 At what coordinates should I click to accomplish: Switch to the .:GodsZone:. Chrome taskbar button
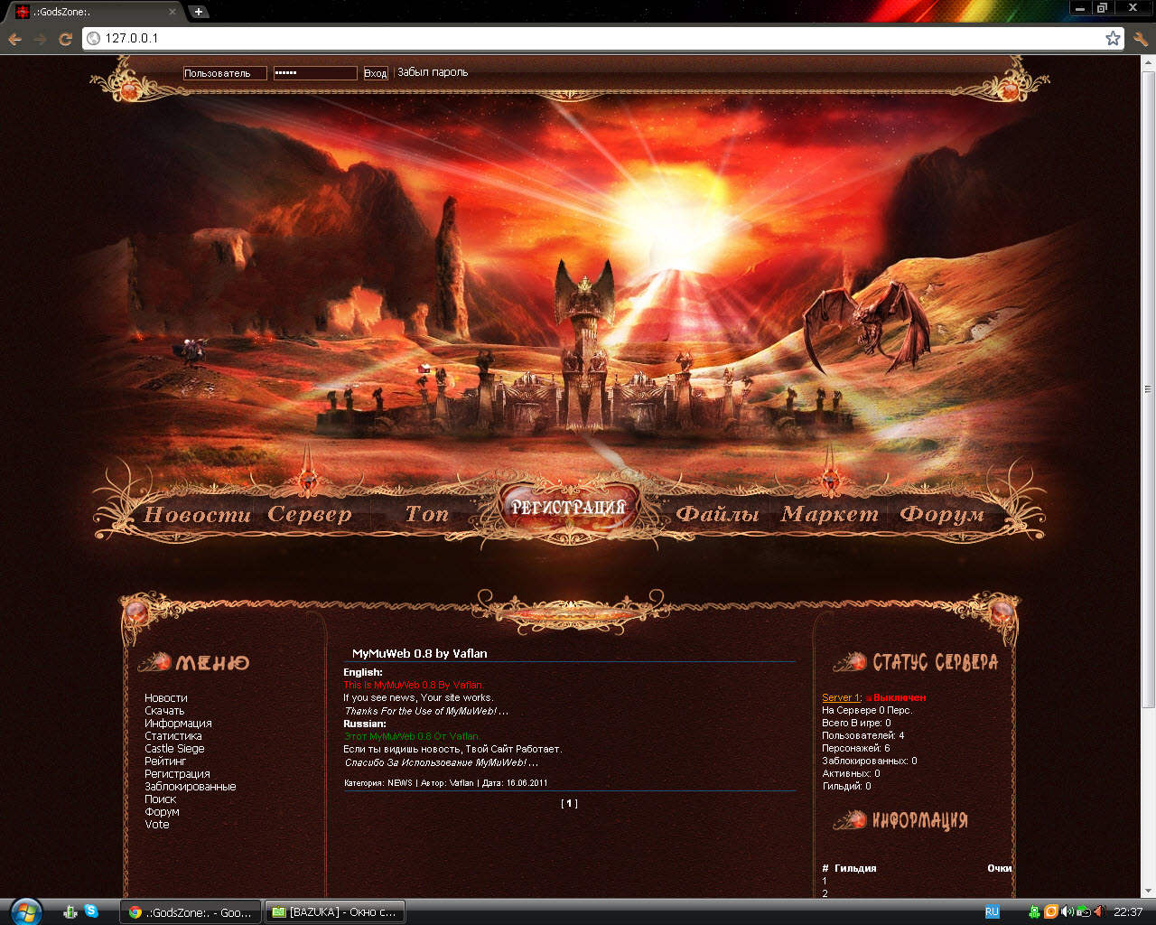click(x=191, y=912)
